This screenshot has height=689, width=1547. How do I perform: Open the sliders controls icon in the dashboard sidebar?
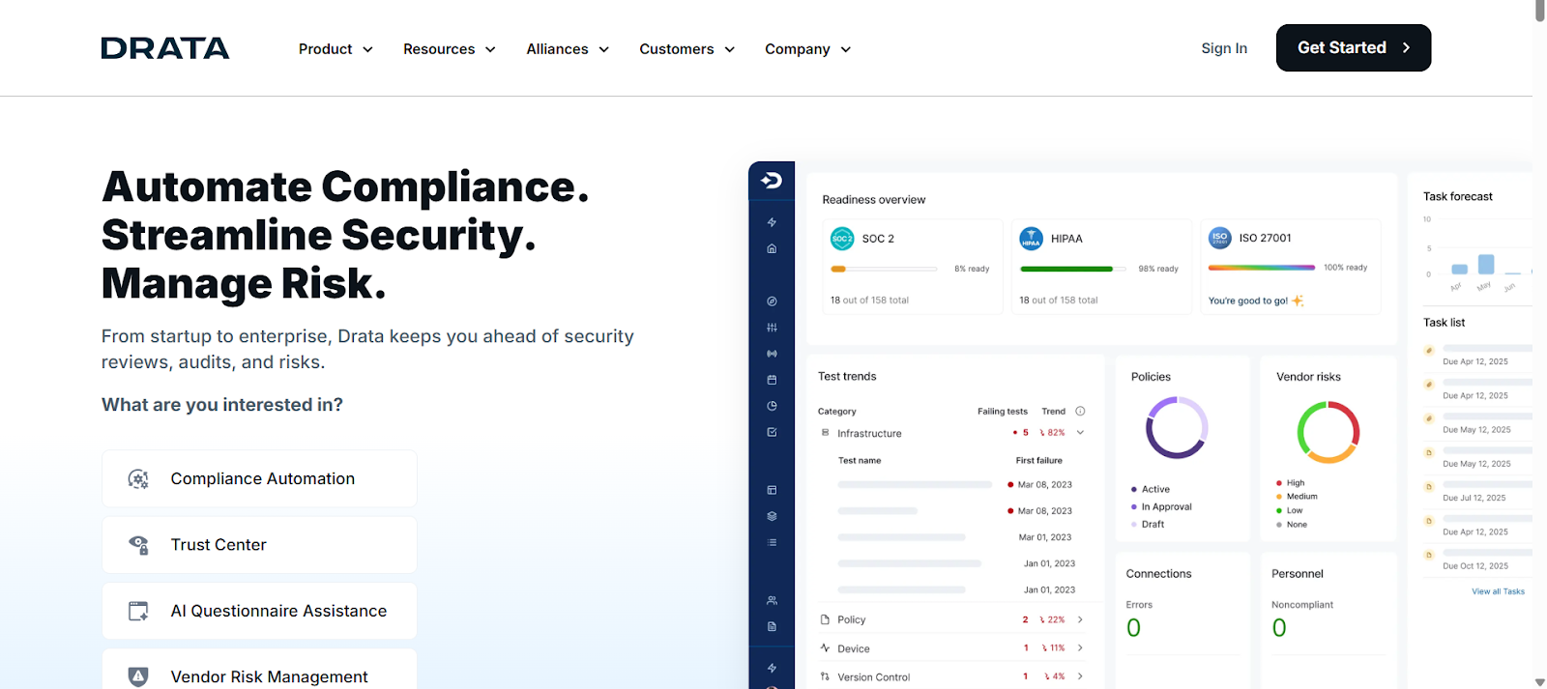coord(772,328)
